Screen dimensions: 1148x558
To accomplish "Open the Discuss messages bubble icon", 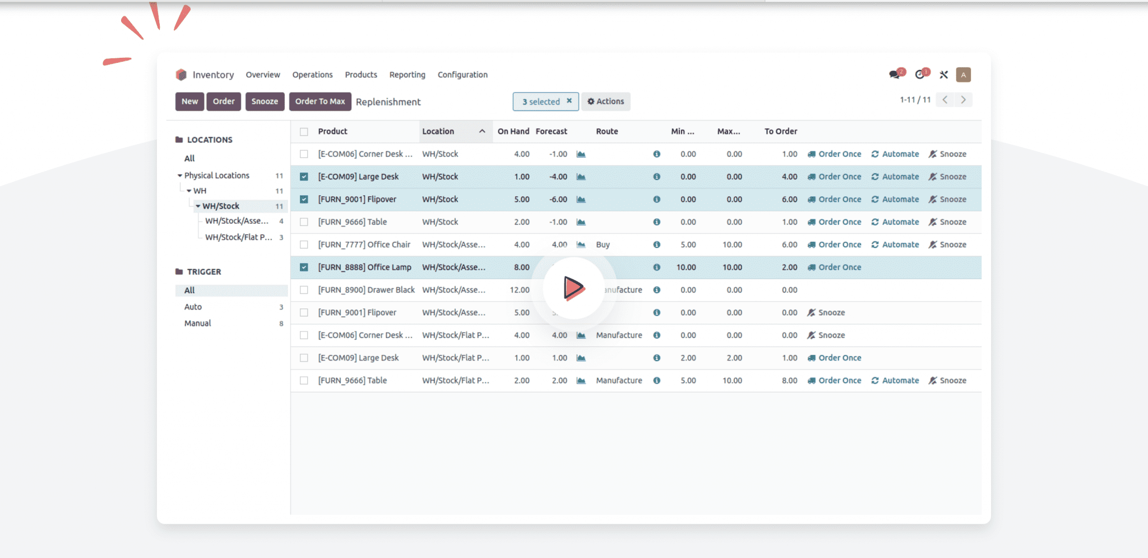I will tap(895, 73).
